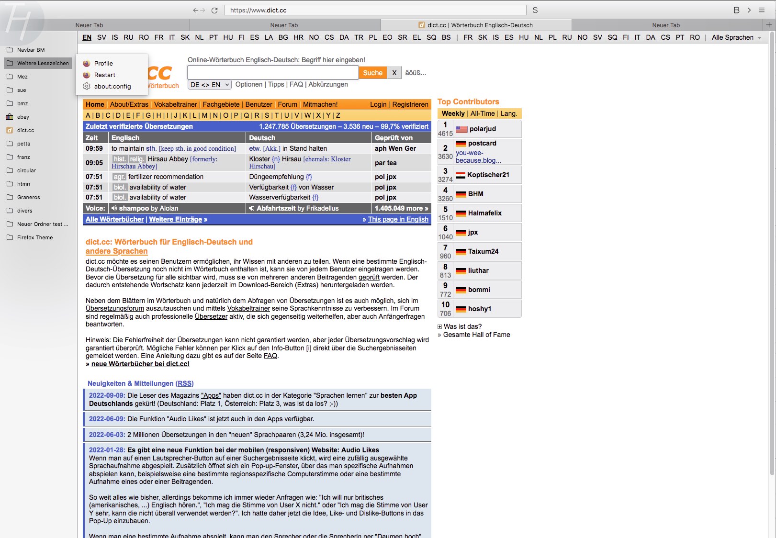Click the 'hist.' subject tag

click(120, 159)
